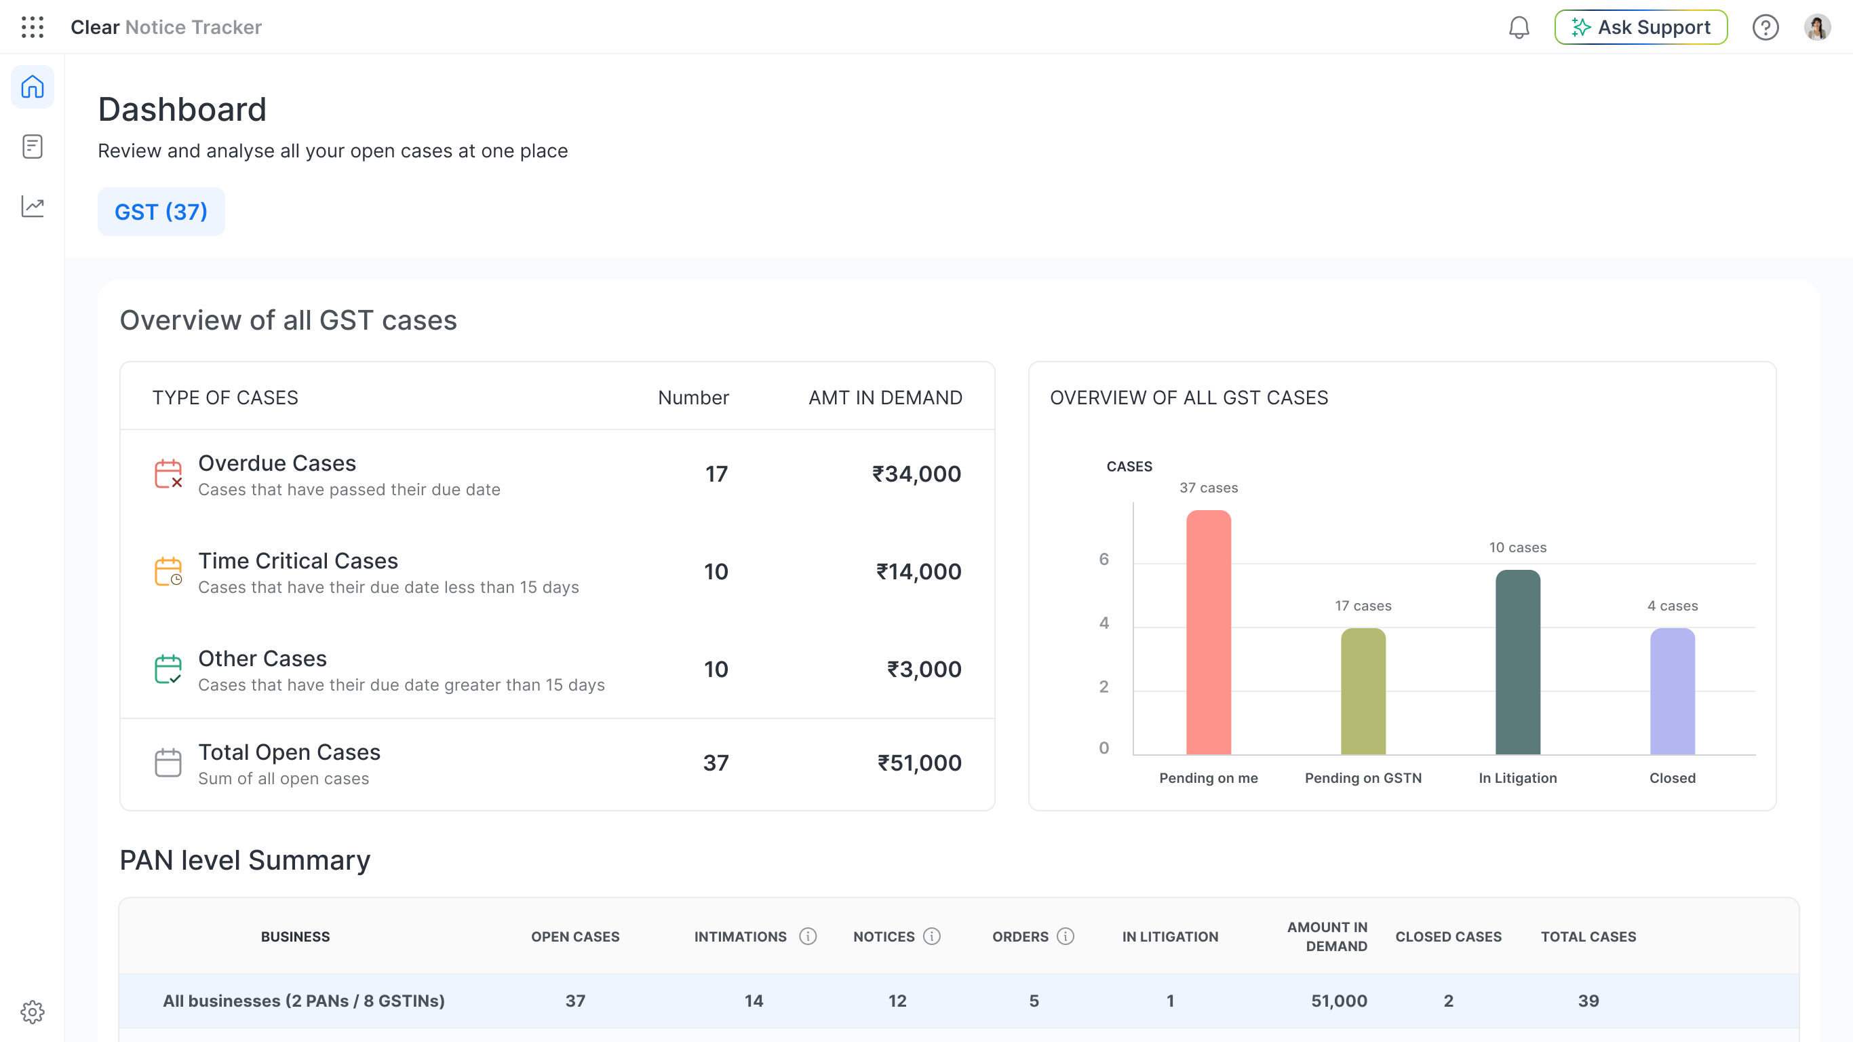Click the Pending on GSTN olive bar
The image size is (1853, 1042).
tap(1363, 691)
